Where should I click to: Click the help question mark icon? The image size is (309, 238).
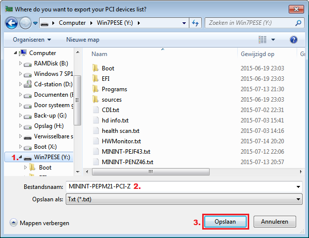click(293, 40)
